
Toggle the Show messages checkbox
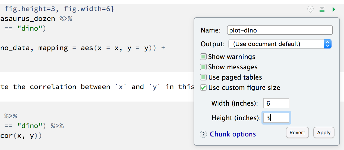pyautogui.click(x=203, y=67)
